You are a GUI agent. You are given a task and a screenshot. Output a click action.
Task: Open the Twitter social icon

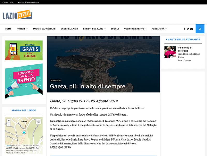click(x=188, y=29)
